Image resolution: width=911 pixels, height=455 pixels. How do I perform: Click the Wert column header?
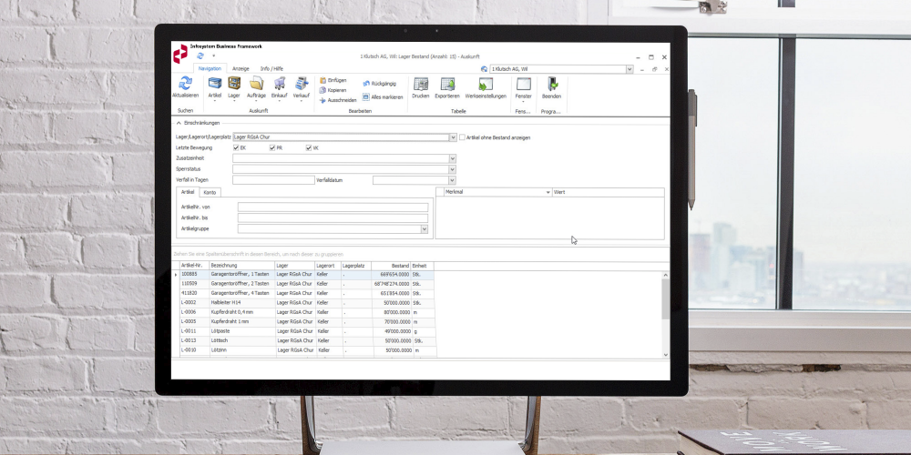(608, 192)
